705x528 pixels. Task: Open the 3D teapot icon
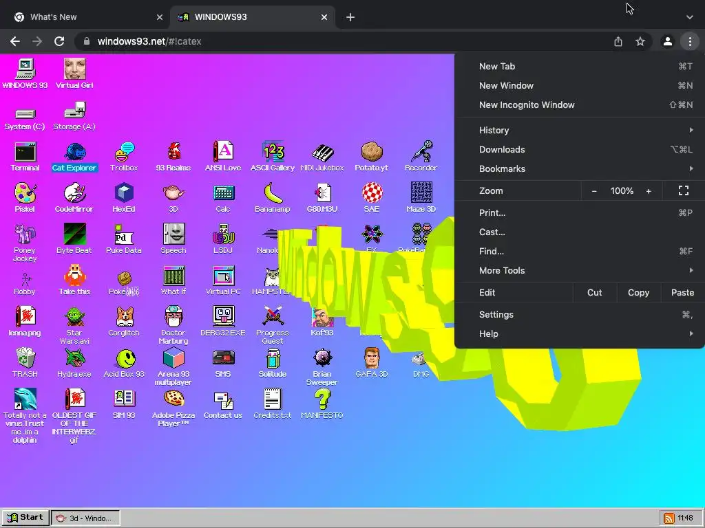pos(173,197)
